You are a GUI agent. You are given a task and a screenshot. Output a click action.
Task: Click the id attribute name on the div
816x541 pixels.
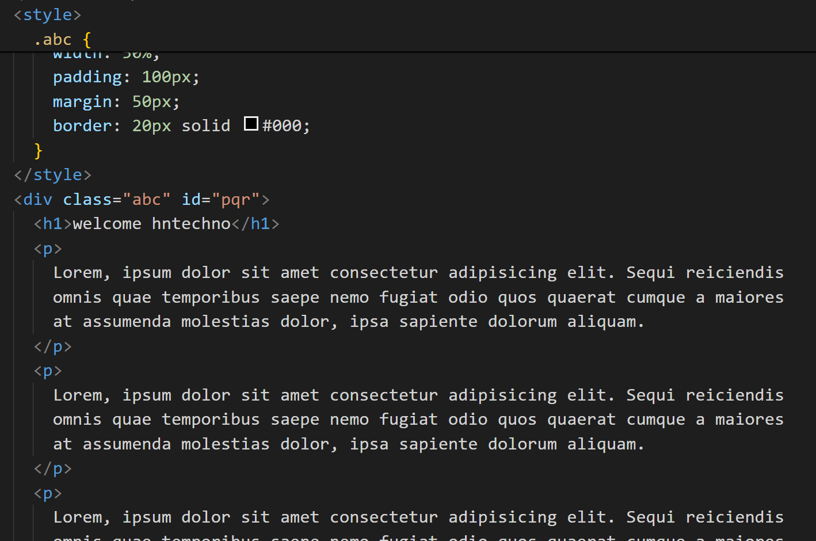point(191,200)
